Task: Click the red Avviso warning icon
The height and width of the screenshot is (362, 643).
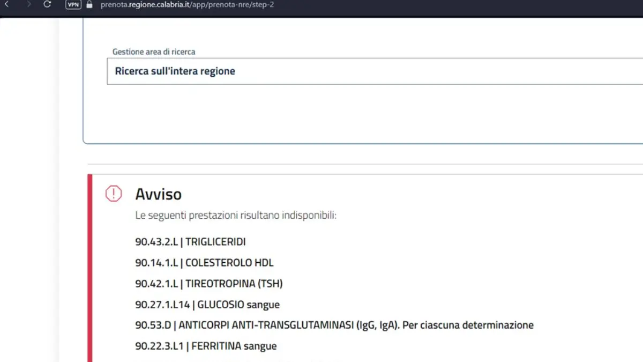Action: (114, 193)
